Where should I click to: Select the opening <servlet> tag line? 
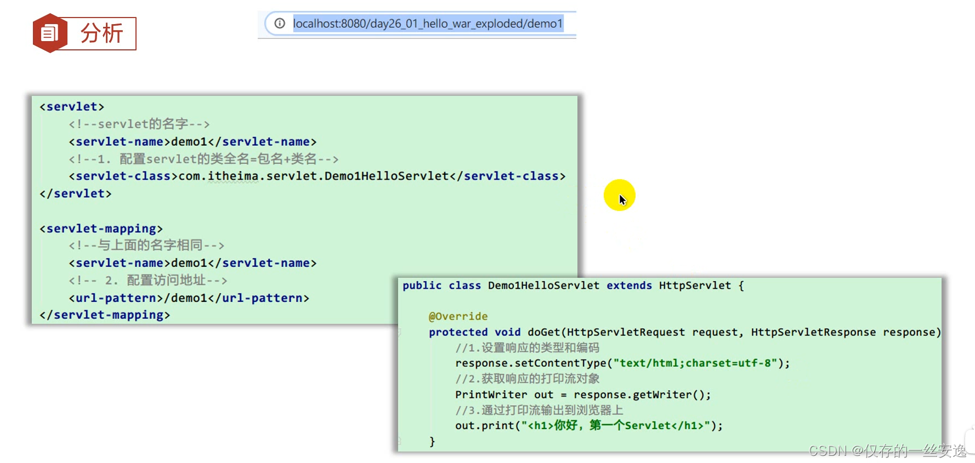tap(72, 107)
